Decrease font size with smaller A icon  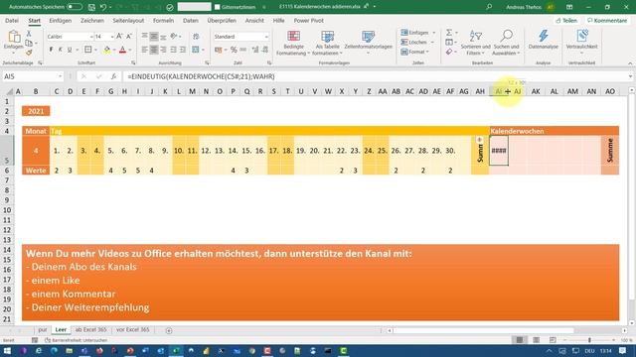pos(129,37)
